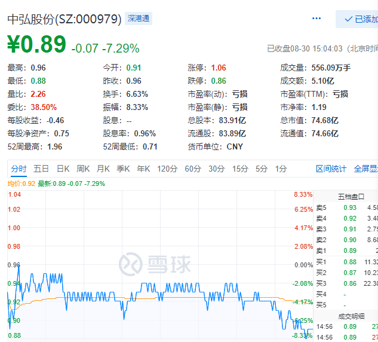Select the 卖4 order row at 0.92
This screenshot has width=378, height=342.
point(347,218)
